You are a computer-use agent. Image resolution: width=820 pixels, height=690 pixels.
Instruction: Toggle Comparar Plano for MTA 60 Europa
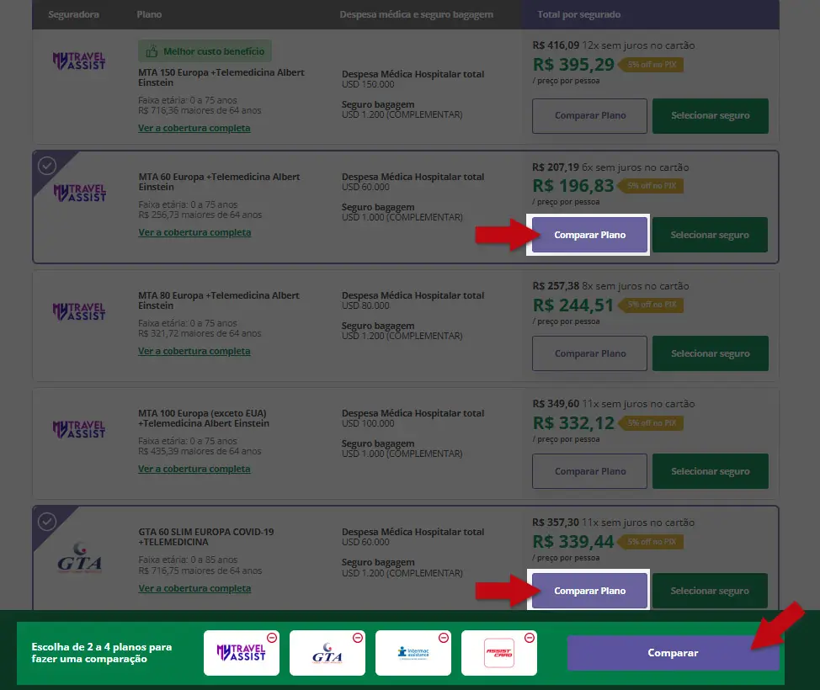coord(590,235)
